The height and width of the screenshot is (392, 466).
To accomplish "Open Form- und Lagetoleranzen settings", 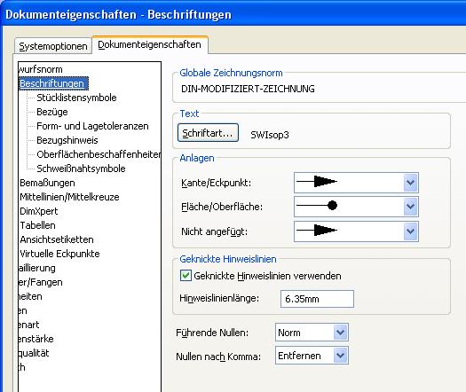I will 92,126.
